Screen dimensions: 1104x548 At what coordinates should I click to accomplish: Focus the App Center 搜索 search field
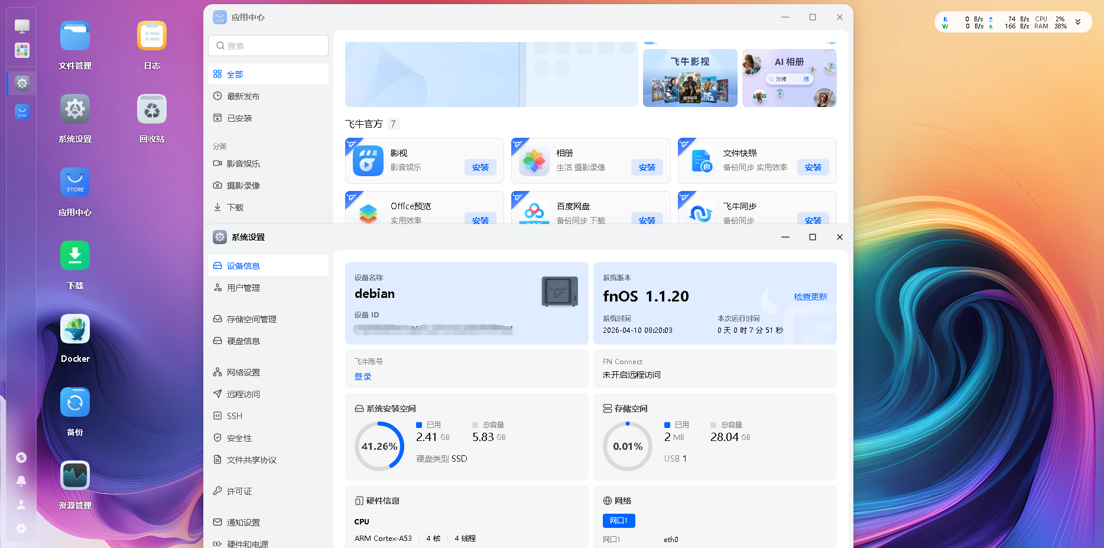click(268, 46)
